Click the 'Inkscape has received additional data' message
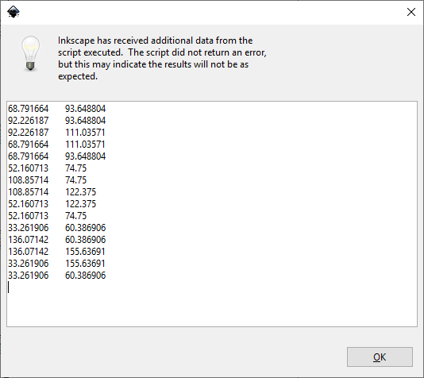This screenshot has width=424, height=378. (162, 58)
